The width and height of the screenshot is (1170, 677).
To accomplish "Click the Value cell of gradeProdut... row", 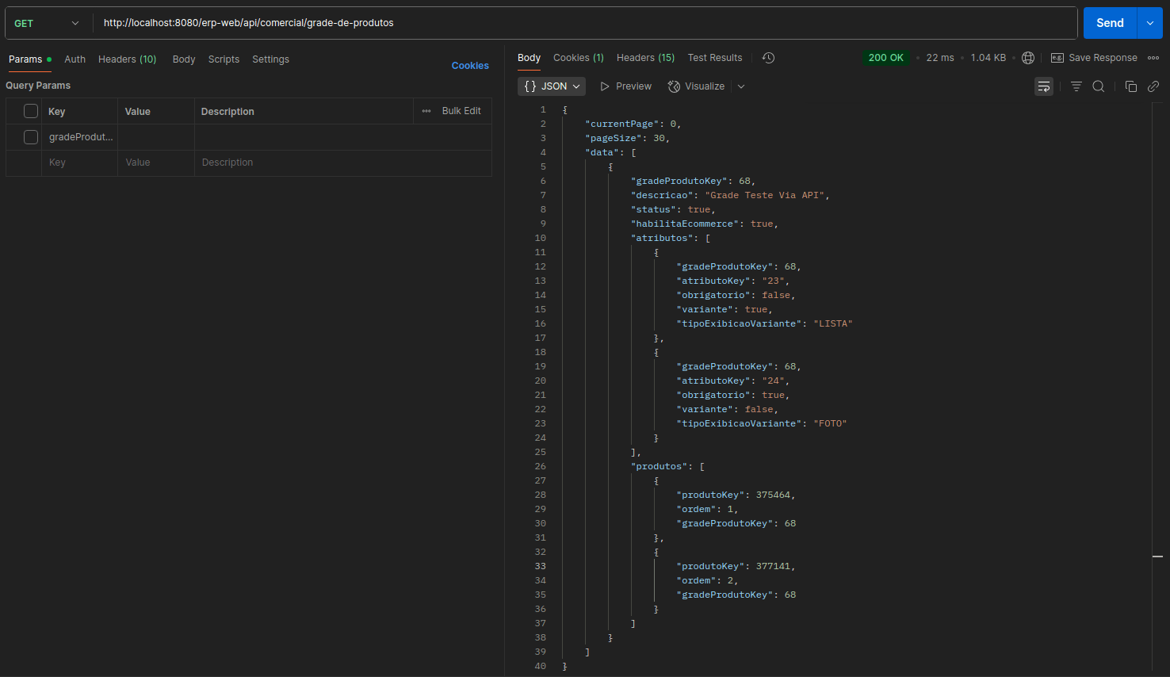I will (x=156, y=137).
